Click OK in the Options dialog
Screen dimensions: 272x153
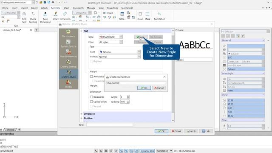click(x=161, y=131)
